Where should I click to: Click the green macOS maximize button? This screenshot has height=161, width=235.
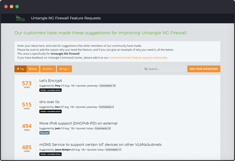[x=17, y=6]
